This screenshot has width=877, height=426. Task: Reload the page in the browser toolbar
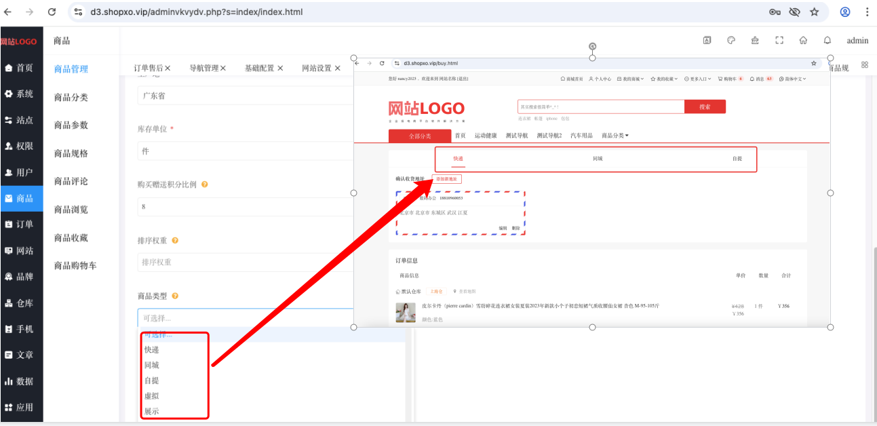coord(52,12)
